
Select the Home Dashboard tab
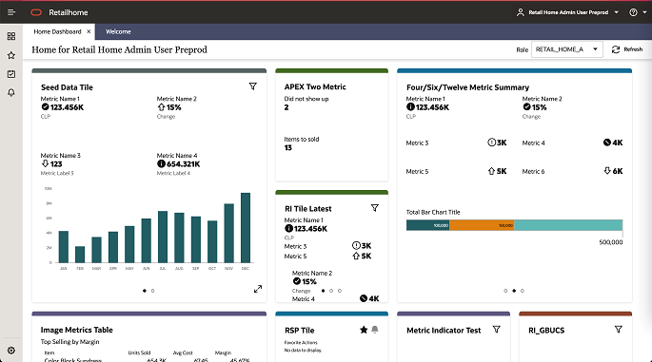57,31
